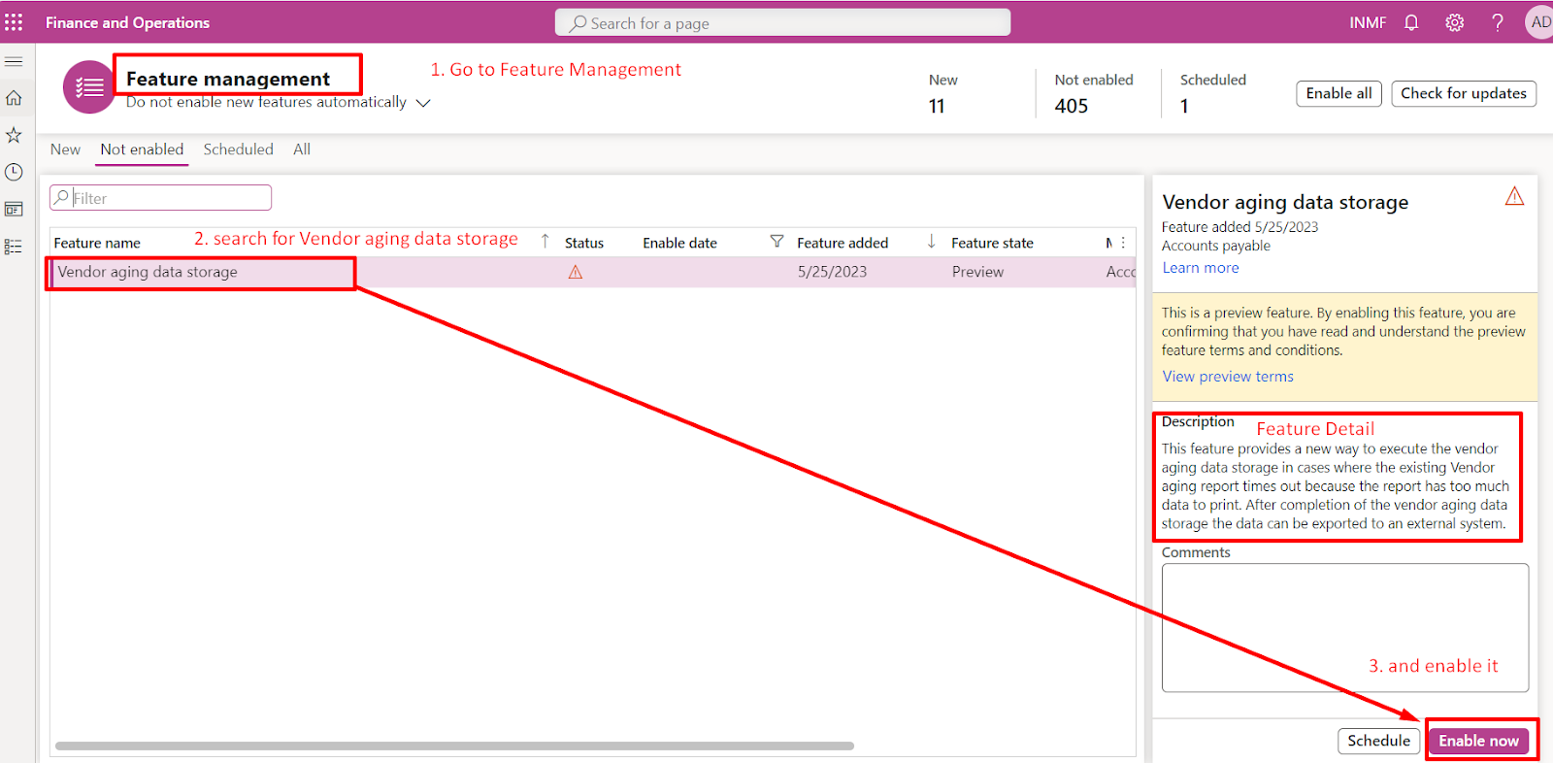Open the Settings gear

pos(1454,22)
